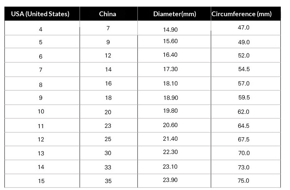
Task: Click the circumference value 64.5
Action: coord(244,126)
